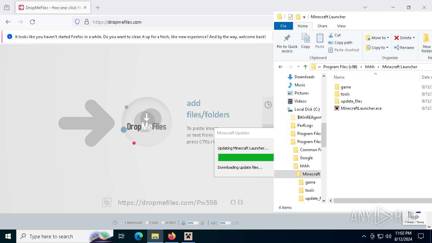Open dropdown after Program Files (x86) breadcrumb
This screenshot has height=243, width=432.
[361, 67]
